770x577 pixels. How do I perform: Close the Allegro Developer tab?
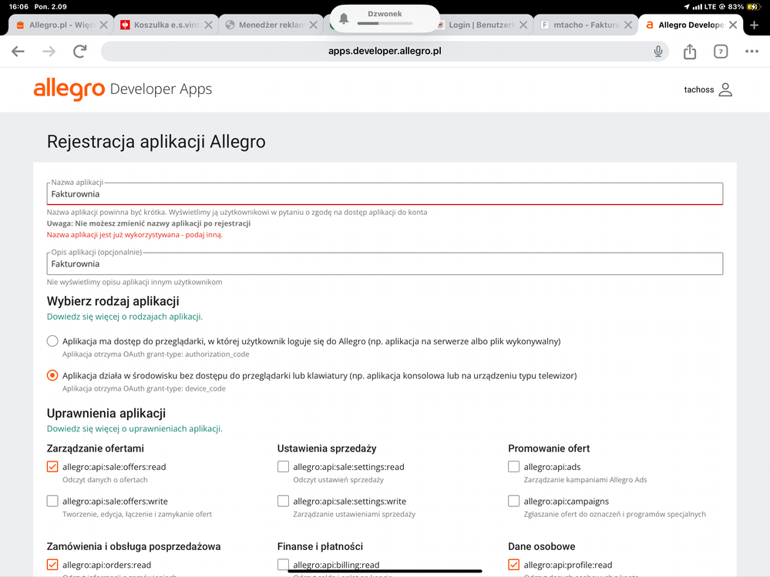[733, 25]
